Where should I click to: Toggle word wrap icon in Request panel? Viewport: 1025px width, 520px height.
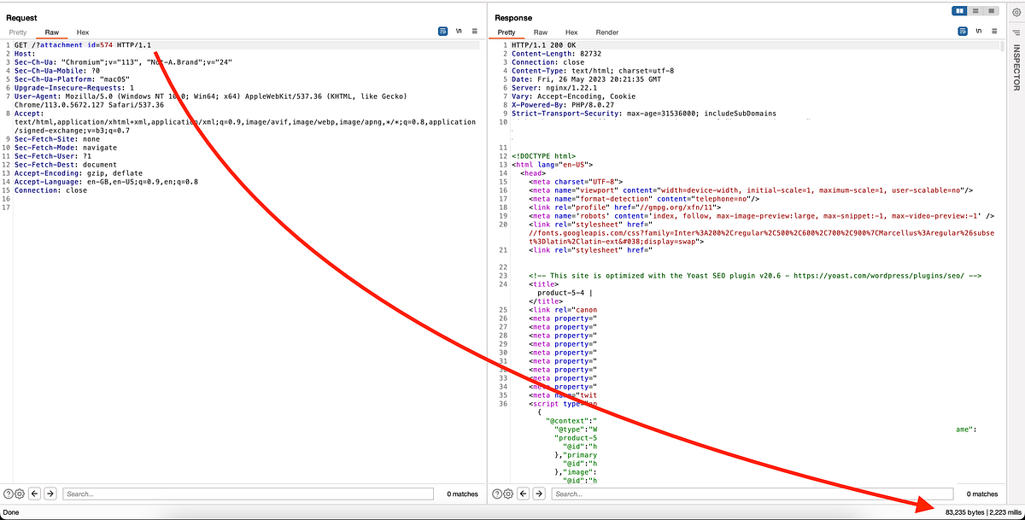tap(442, 31)
